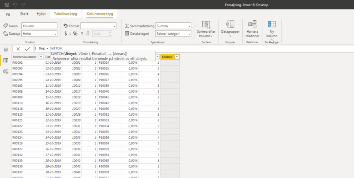Click the save icon in title bar
The height and width of the screenshot is (178, 354).
click(x=7, y=5)
